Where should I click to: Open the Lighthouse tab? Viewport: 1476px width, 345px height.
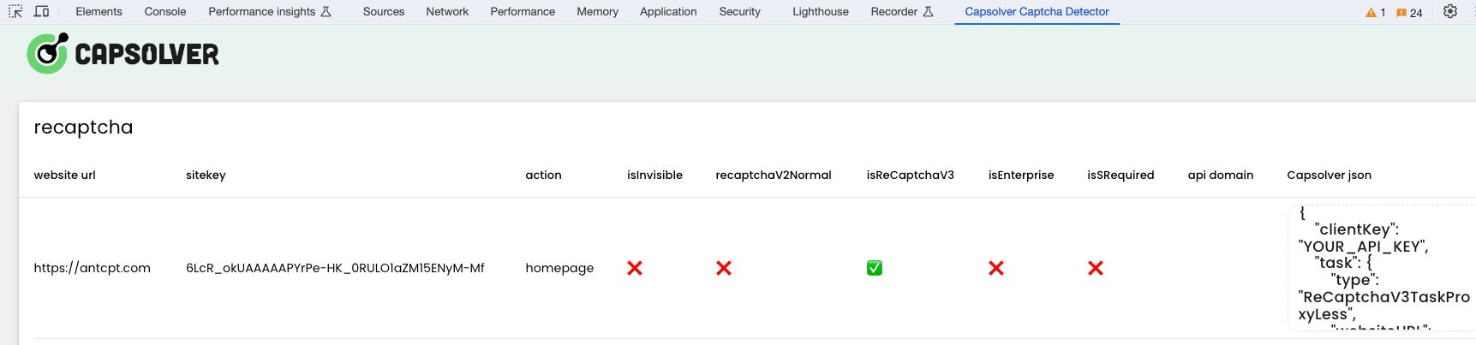[x=820, y=12]
